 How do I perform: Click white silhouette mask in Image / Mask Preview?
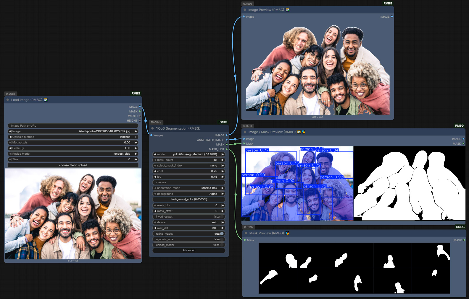(x=410, y=183)
